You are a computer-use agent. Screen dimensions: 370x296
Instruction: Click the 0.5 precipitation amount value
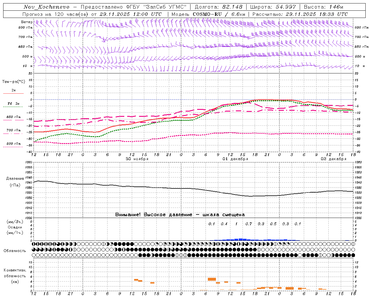(273, 224)
